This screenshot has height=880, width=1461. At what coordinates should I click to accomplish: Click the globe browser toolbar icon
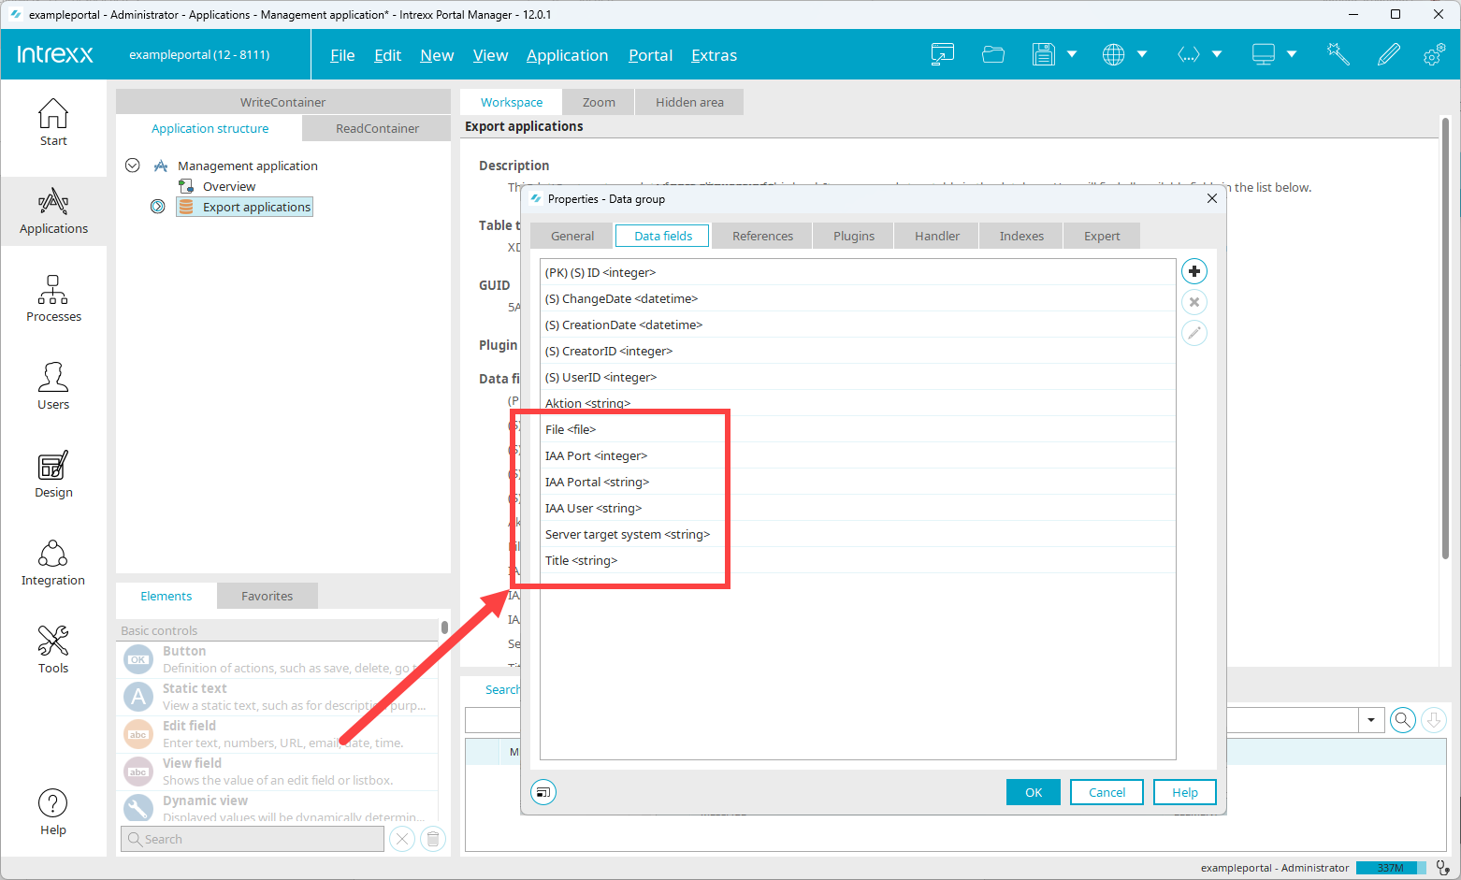point(1113,55)
